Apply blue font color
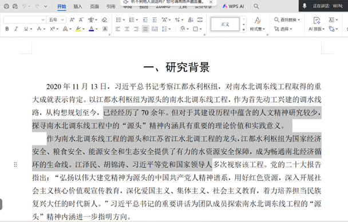Viewport: 348px width, 222px height. pos(91,29)
